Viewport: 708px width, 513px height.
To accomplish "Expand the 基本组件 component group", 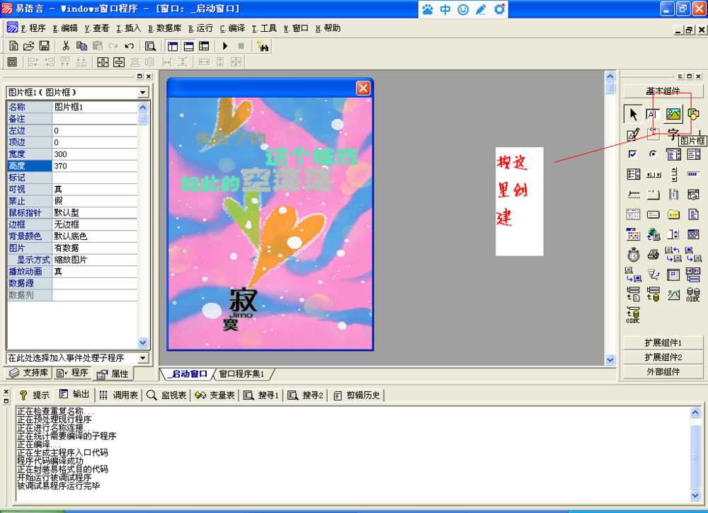I will [x=663, y=91].
